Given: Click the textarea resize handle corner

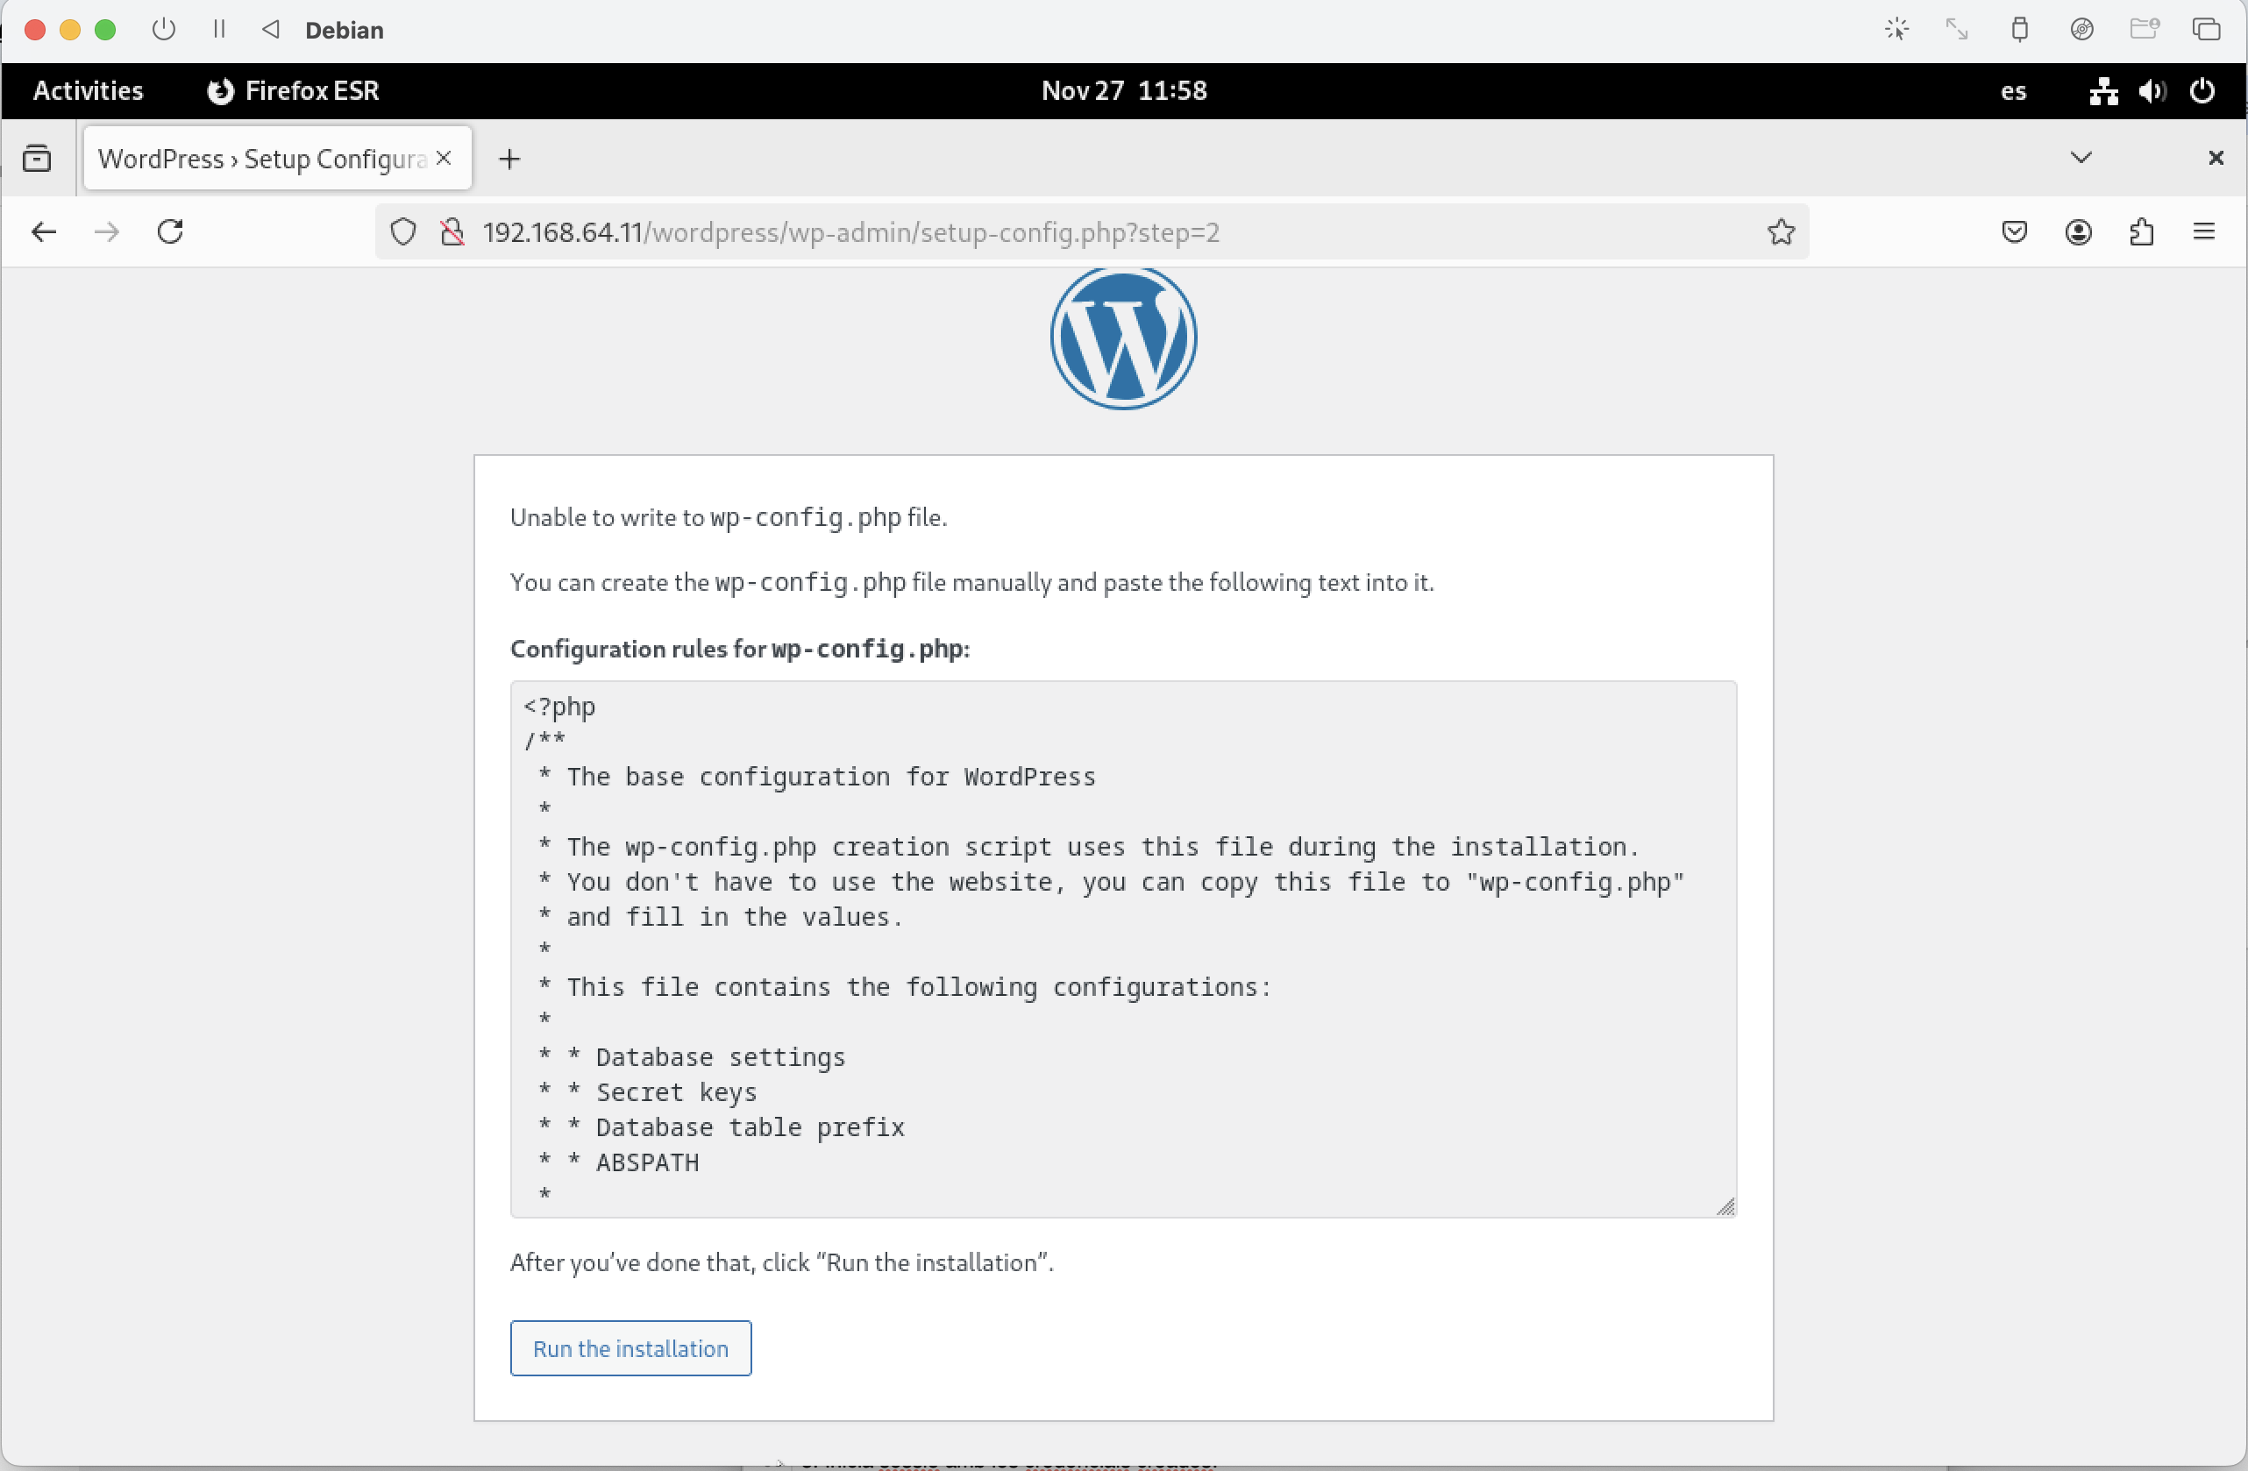Looking at the screenshot, I should click(x=1725, y=1206).
